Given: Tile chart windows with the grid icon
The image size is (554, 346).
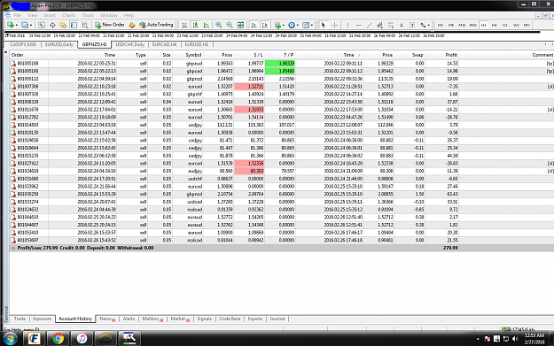Looking at the screenshot, I should (x=240, y=25).
